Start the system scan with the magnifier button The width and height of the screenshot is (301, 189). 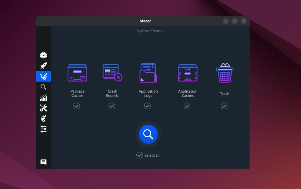[x=148, y=134]
